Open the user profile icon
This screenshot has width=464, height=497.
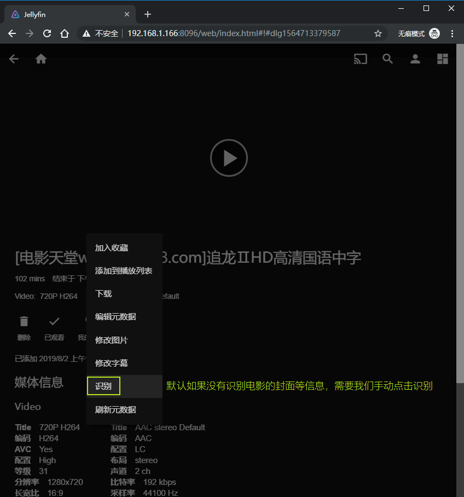(415, 59)
